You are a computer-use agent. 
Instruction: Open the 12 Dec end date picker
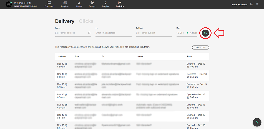(x=194, y=33)
